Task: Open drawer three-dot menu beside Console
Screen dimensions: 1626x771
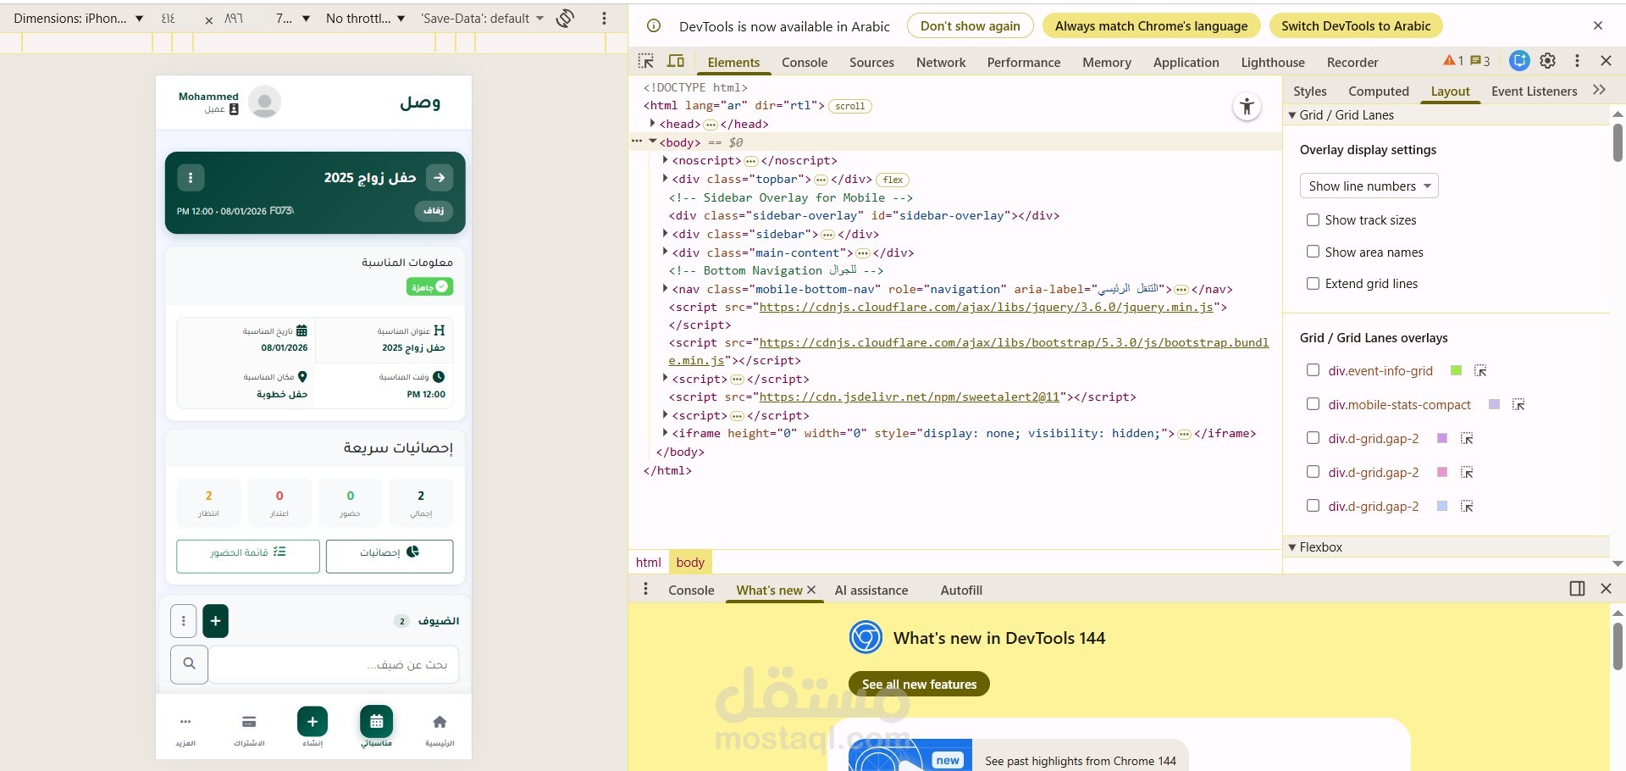Action: coord(645,589)
